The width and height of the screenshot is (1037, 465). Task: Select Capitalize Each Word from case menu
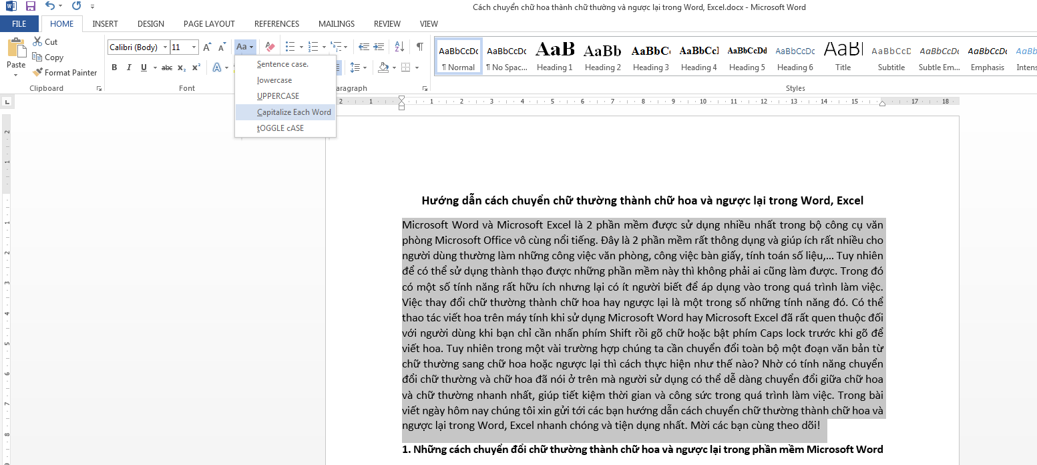point(294,112)
